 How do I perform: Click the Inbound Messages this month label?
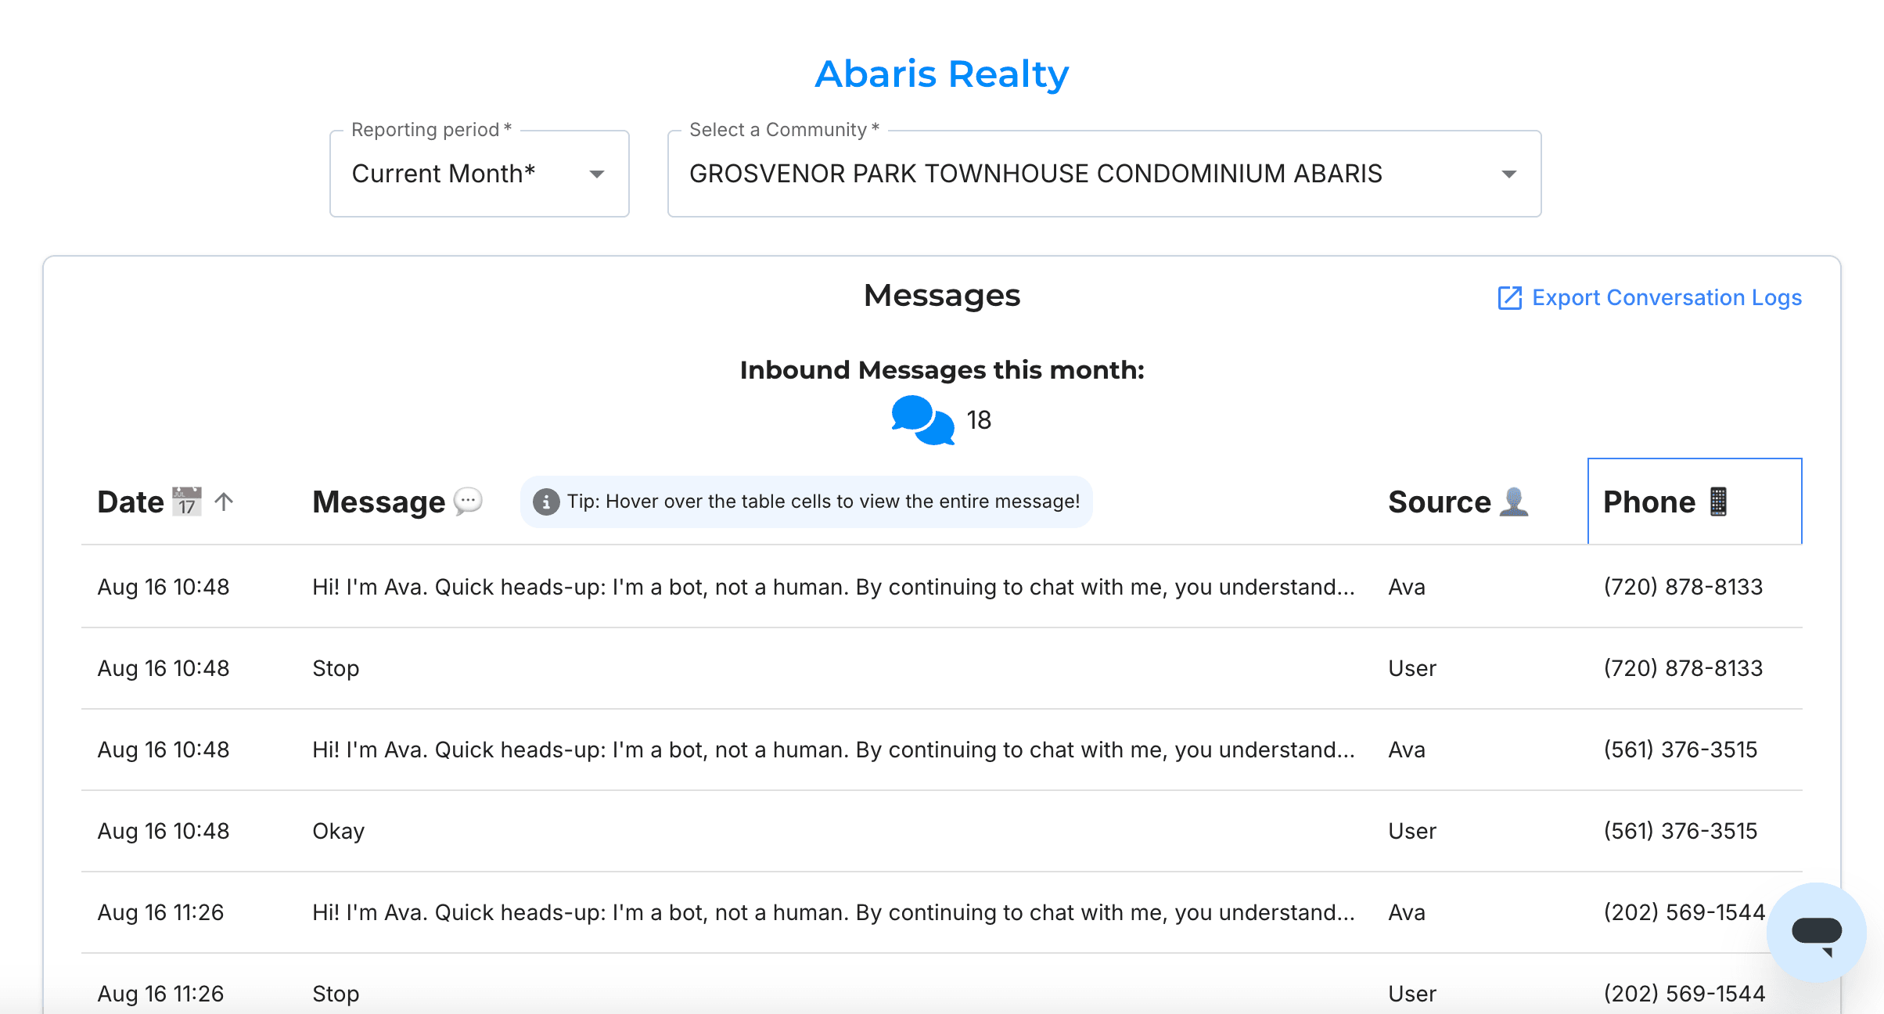(x=942, y=370)
